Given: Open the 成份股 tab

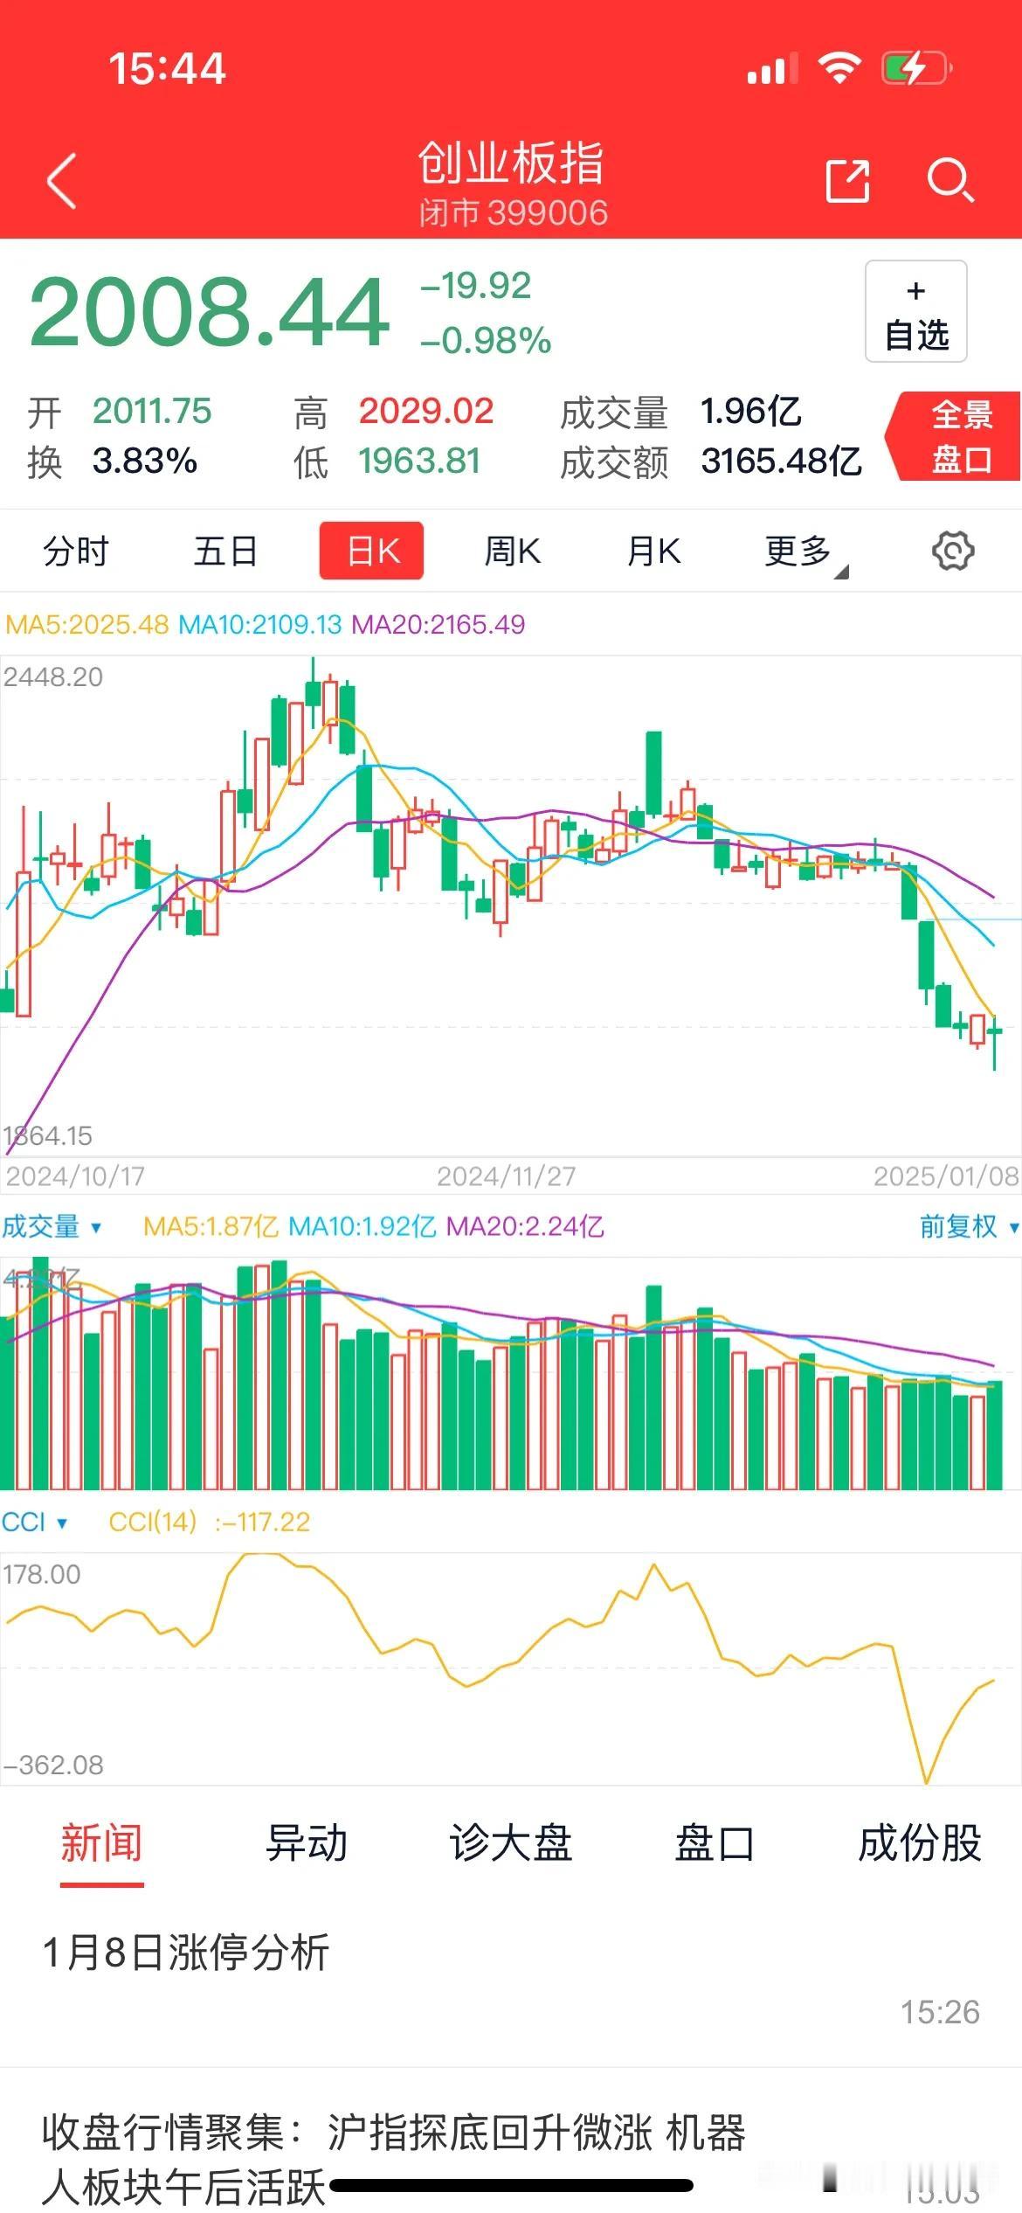Looking at the screenshot, I should 919,1844.
